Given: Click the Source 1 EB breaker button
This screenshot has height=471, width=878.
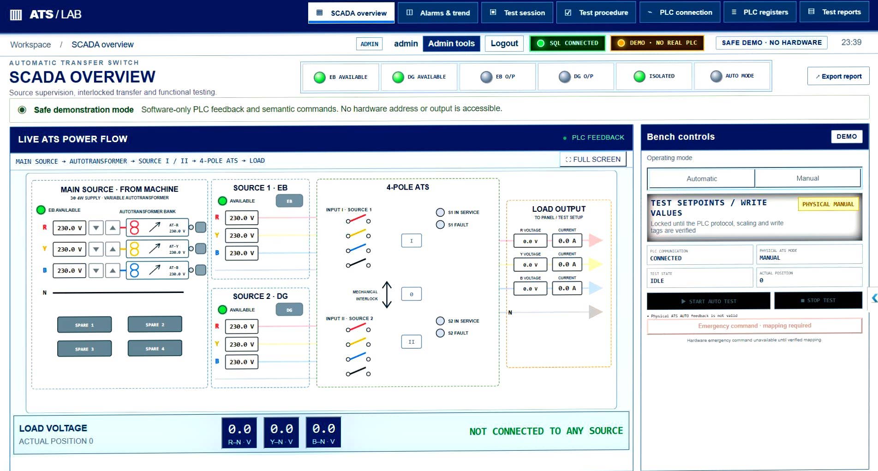Looking at the screenshot, I should [289, 201].
